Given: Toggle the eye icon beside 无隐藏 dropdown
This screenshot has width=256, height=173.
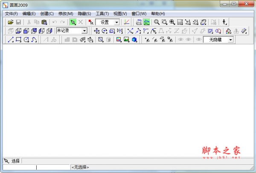Looking at the screenshot, I should [198, 40].
